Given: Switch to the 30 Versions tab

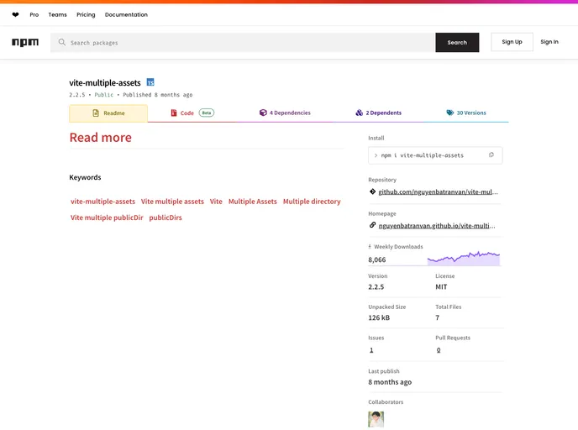Looking at the screenshot, I should (x=466, y=113).
